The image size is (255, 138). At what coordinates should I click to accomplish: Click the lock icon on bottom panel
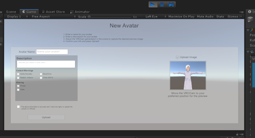(x=237, y=134)
